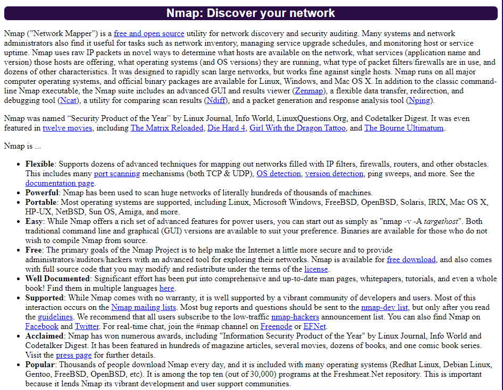The image size is (503, 390).
Task: Open the "free and open source" link
Action: tap(149, 33)
